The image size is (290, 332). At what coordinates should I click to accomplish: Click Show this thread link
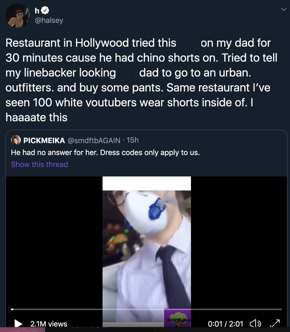39,164
